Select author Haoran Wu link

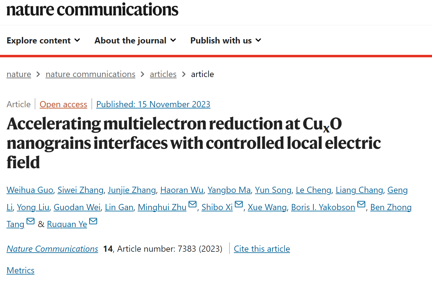coord(182,190)
